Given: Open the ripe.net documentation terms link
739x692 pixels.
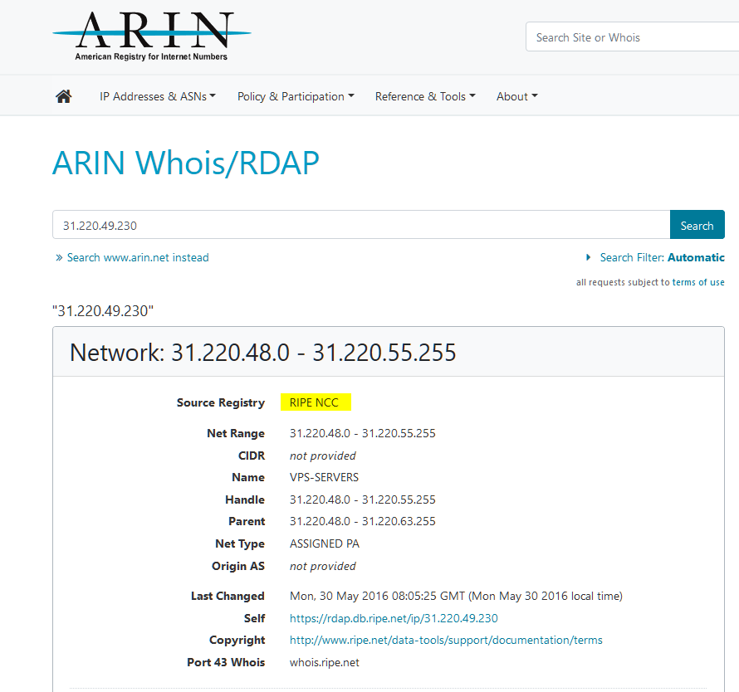Looking at the screenshot, I should pyautogui.click(x=446, y=641).
